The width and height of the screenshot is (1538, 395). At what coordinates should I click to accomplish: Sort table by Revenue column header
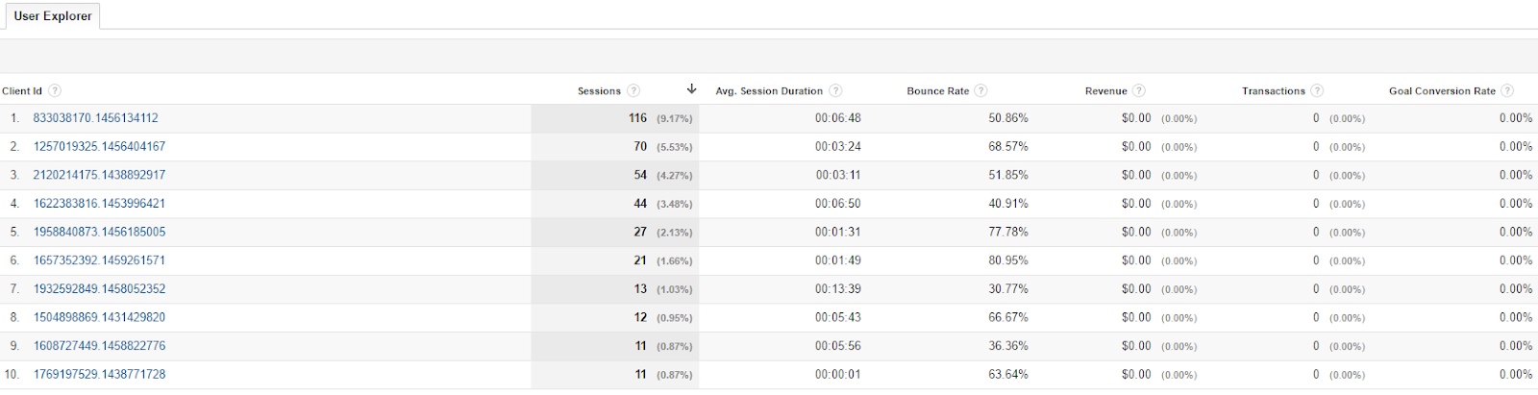(x=1105, y=91)
